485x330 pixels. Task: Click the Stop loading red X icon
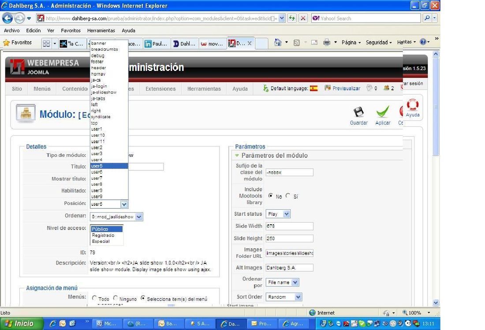point(303,18)
